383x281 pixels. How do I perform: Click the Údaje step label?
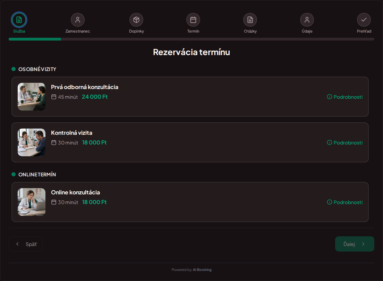tap(307, 31)
